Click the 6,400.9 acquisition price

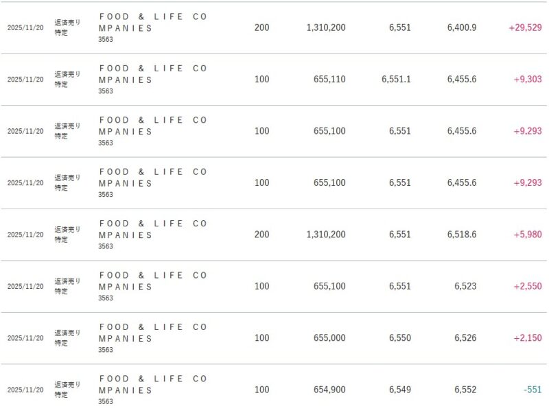point(461,27)
